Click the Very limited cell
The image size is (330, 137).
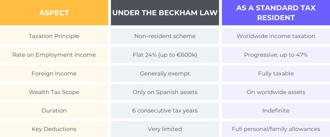point(165,129)
